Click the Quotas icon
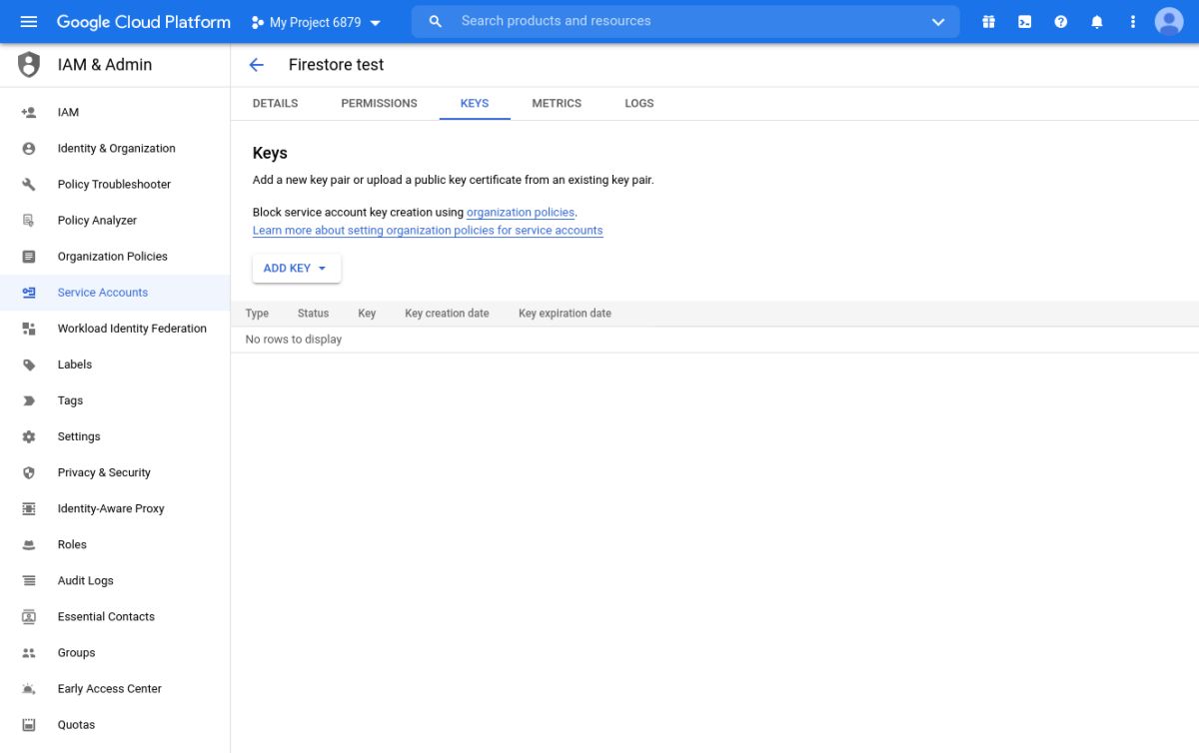The image size is (1199, 753). pyautogui.click(x=29, y=724)
